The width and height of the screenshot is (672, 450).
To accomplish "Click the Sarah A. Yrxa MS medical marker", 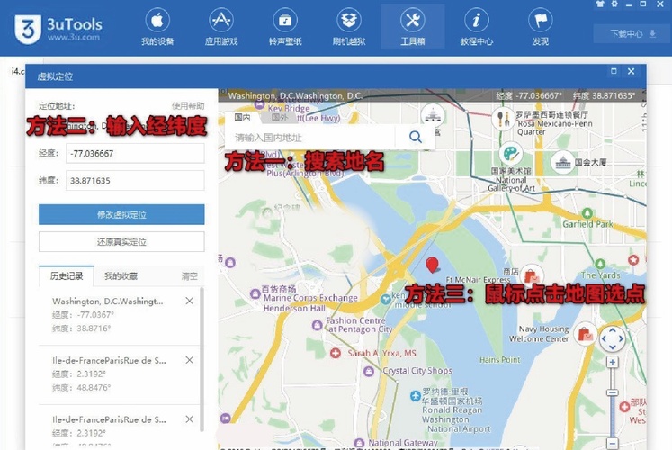I will click(336, 353).
